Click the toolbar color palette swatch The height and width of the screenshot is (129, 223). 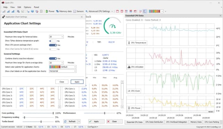tap(154, 11)
